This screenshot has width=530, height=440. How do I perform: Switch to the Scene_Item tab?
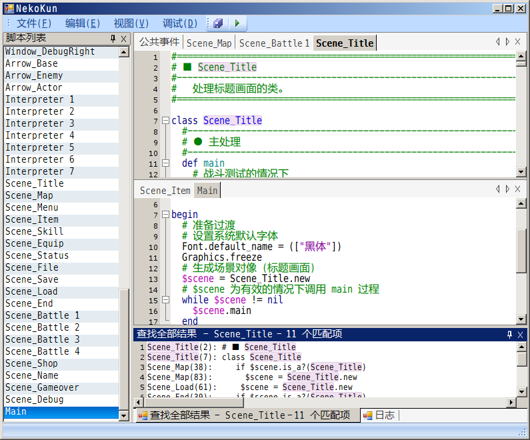(165, 191)
